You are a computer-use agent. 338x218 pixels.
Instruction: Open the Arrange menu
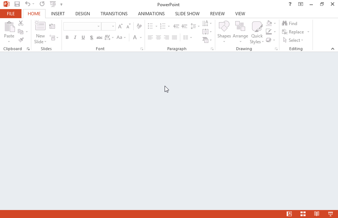click(x=240, y=32)
